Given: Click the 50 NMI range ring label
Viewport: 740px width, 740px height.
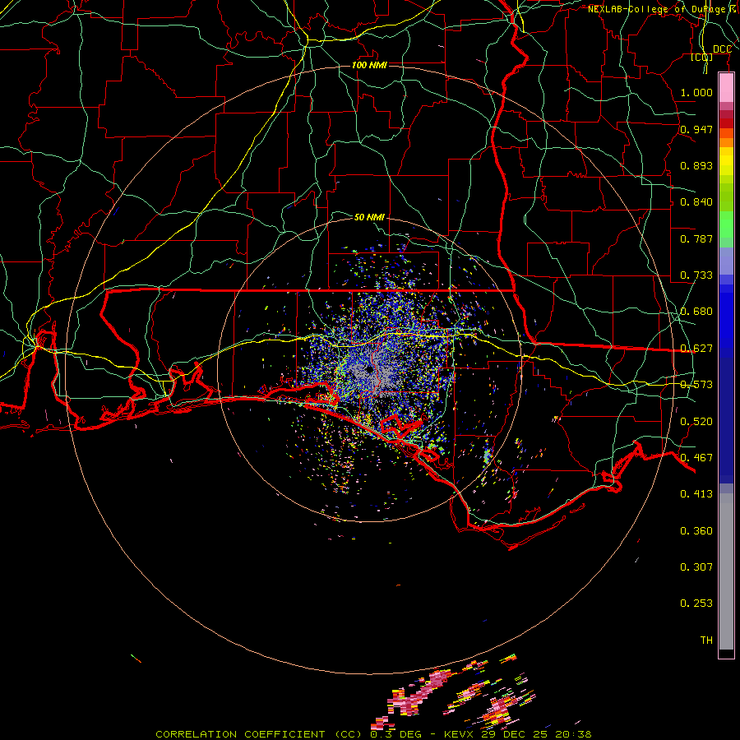Looking at the screenshot, I should pos(369,217).
